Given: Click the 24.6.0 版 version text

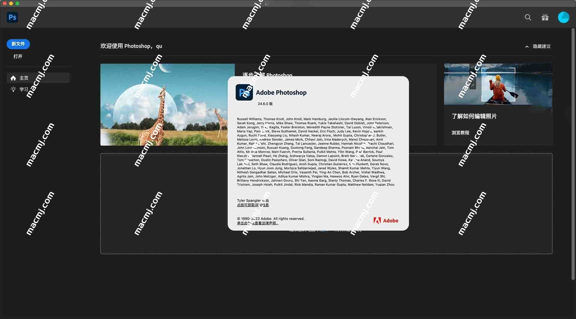Looking at the screenshot, I should point(265,104).
